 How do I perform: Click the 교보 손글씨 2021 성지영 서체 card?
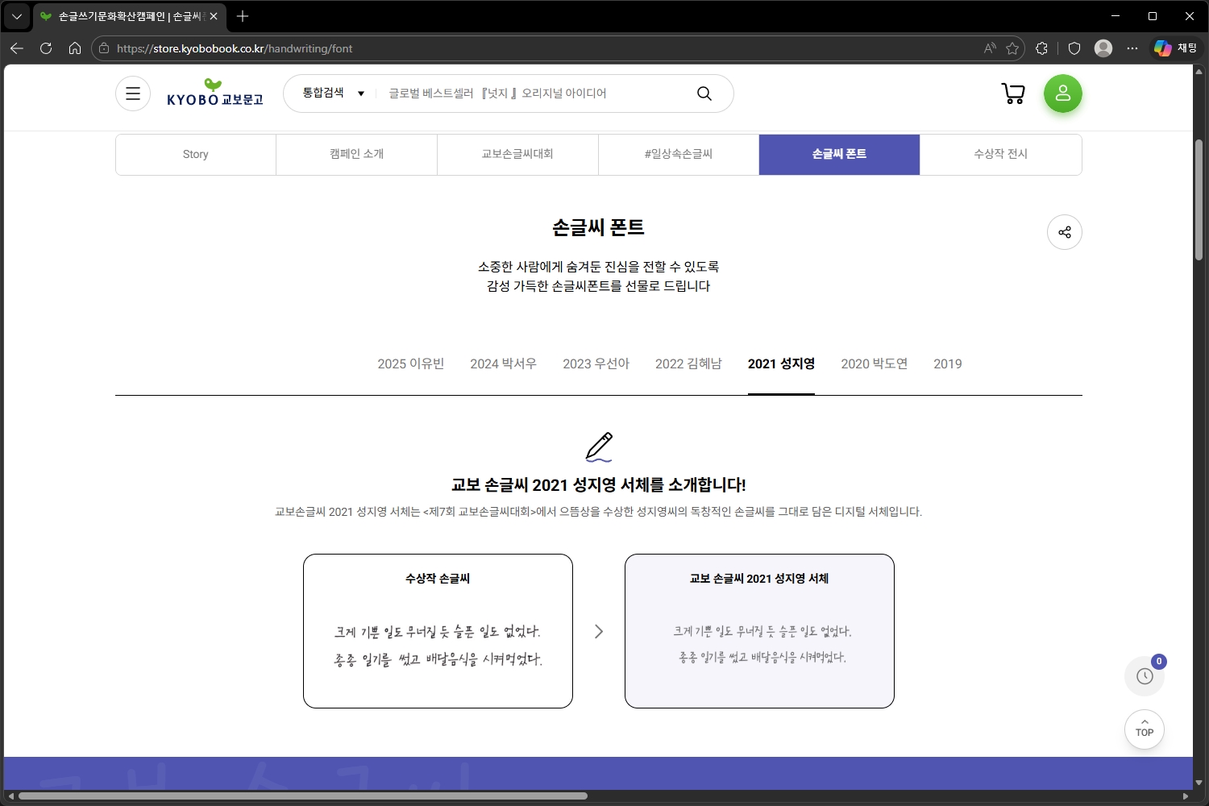pyautogui.click(x=759, y=631)
